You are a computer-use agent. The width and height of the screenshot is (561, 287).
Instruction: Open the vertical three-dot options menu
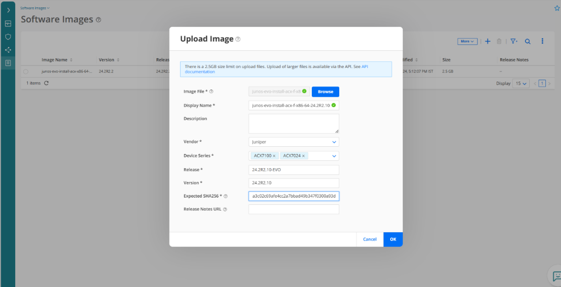542,42
